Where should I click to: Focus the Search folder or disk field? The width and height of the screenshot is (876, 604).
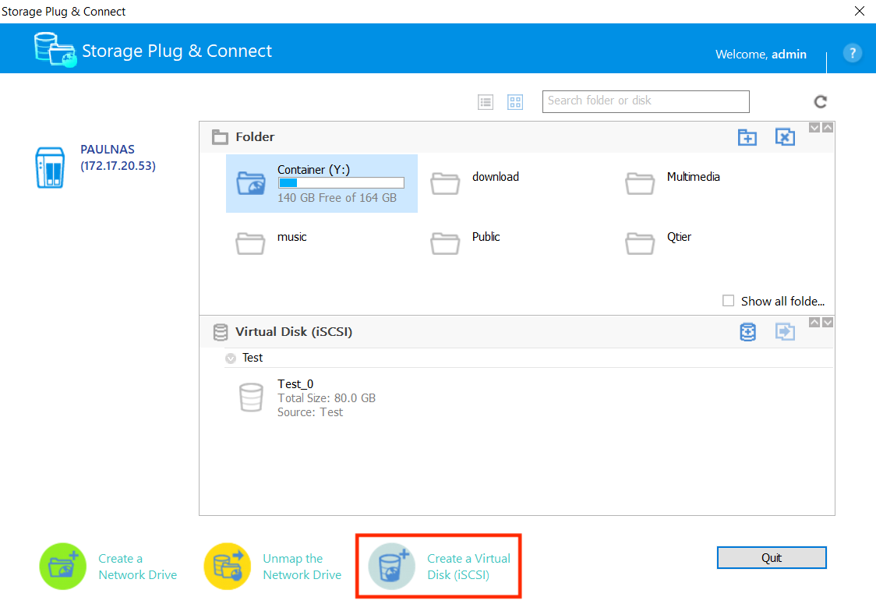click(645, 101)
